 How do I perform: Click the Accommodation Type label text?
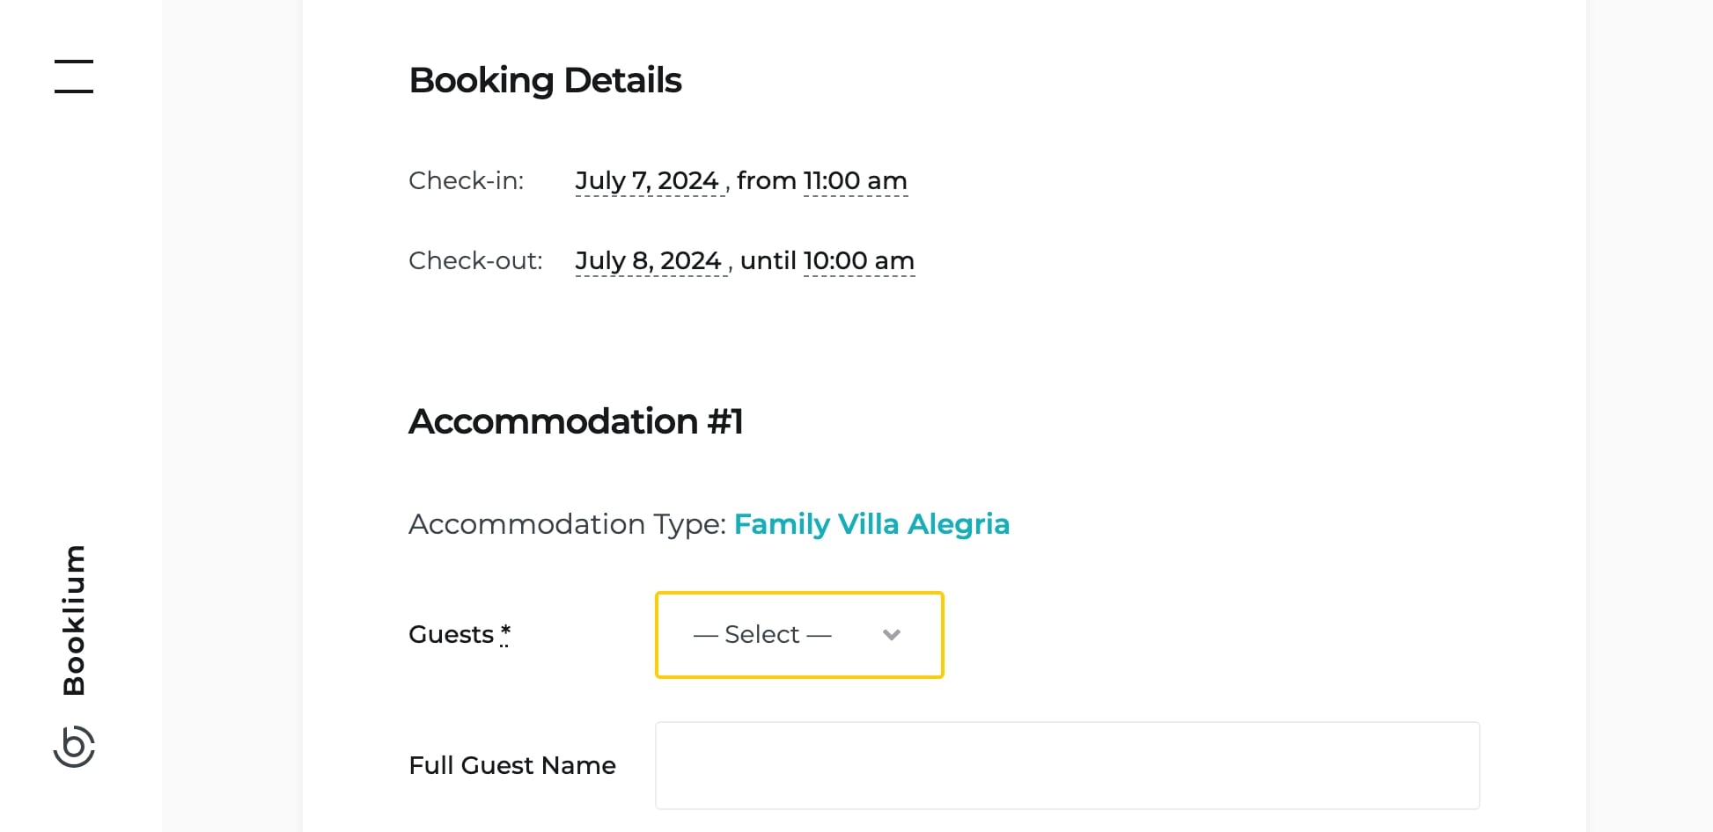567,524
